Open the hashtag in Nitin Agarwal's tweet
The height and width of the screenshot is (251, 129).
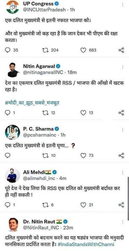tap(32, 103)
